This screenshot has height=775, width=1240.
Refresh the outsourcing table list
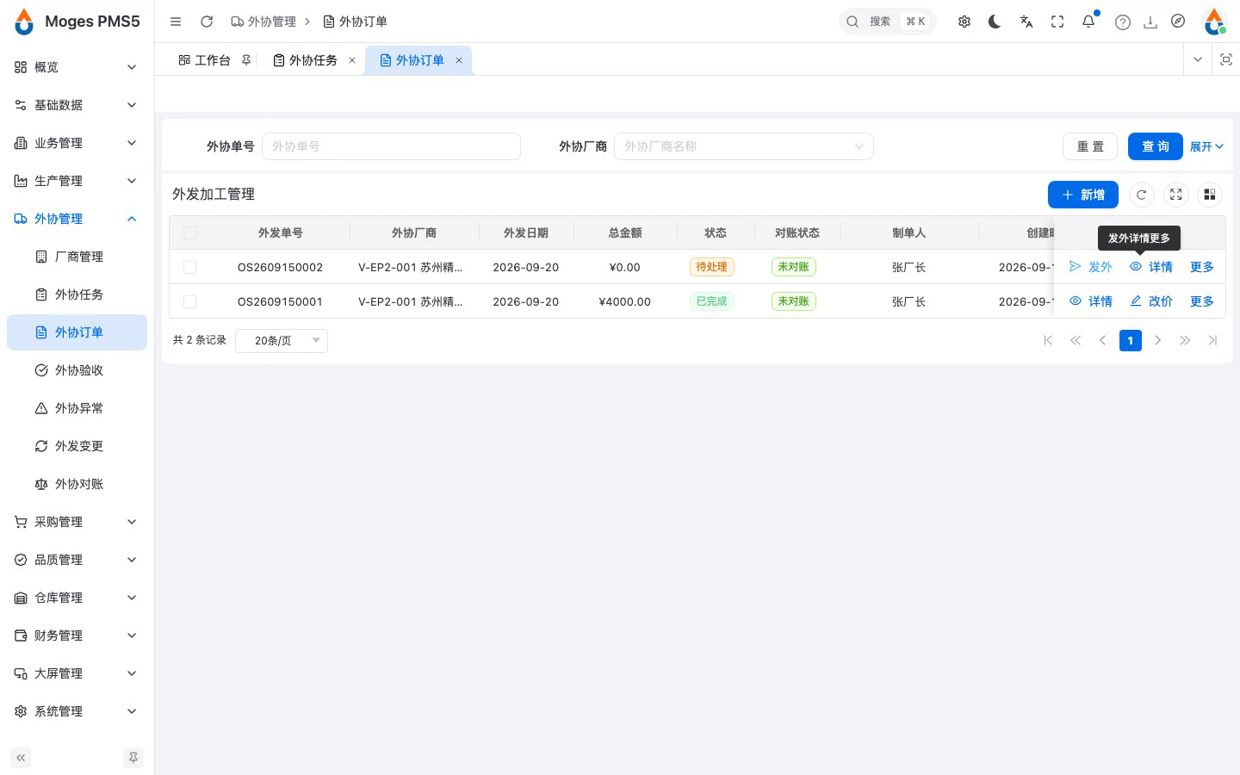click(1141, 195)
